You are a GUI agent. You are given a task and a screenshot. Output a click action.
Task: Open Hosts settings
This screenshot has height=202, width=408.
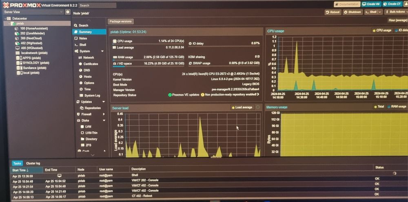(88, 77)
